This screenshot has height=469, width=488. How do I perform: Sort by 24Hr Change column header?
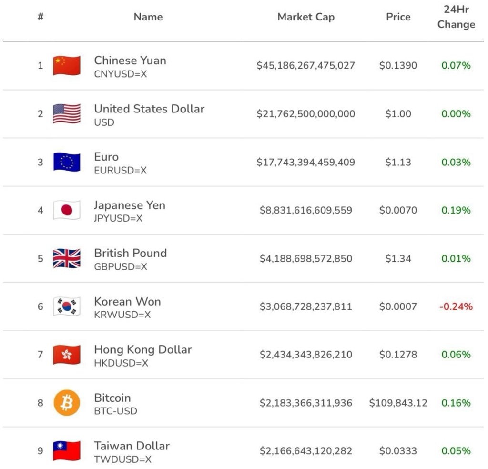[456, 17]
